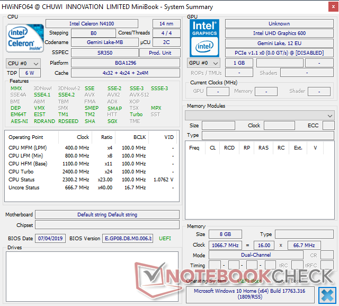This screenshot has width=339, height=306.
Task: Click the BIOS Date value 07/04/2019
Action: (50, 238)
